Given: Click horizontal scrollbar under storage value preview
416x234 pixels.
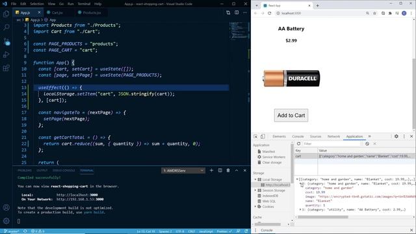Looking at the screenshot, I should point(323,216).
